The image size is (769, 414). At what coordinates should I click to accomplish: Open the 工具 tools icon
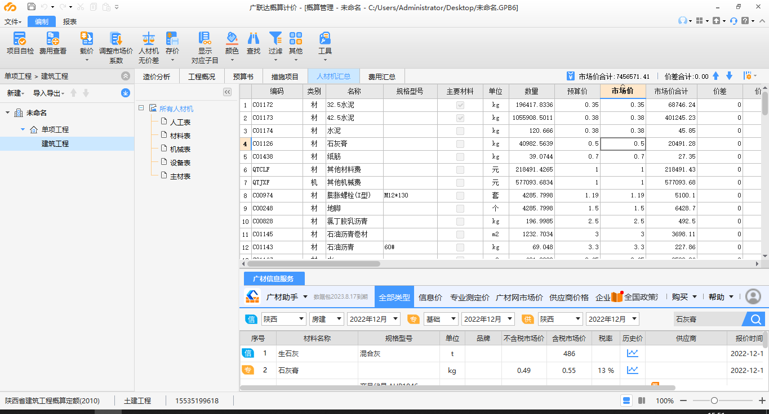pyautogui.click(x=325, y=39)
